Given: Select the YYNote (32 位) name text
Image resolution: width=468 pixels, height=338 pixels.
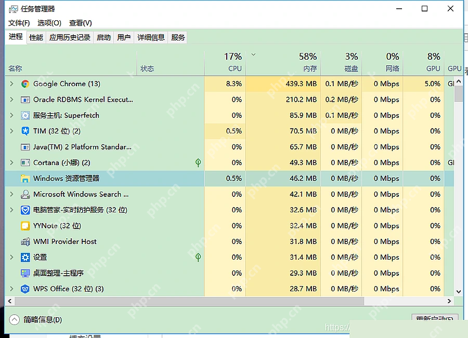Looking at the screenshot, I should click(57, 226).
